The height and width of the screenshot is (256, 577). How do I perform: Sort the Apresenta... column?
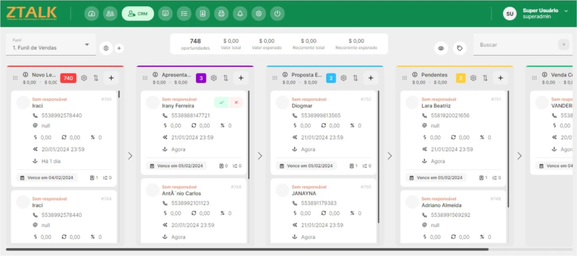coord(225,78)
